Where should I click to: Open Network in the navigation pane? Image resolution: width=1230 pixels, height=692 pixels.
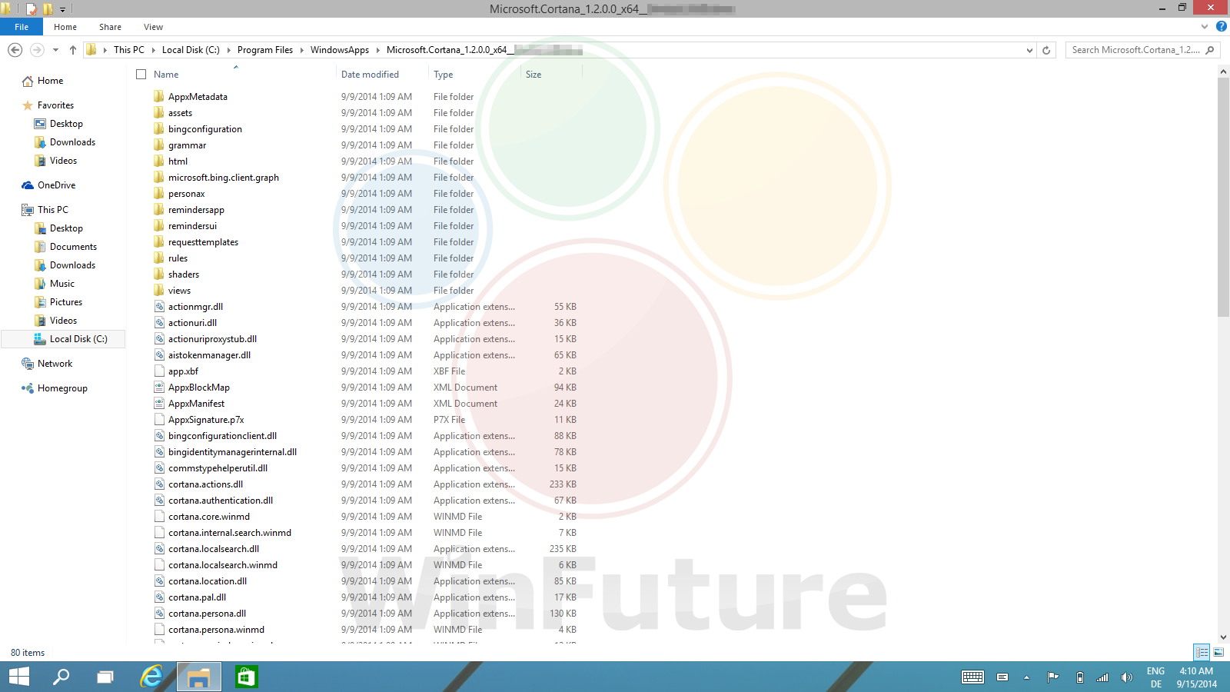pyautogui.click(x=55, y=364)
